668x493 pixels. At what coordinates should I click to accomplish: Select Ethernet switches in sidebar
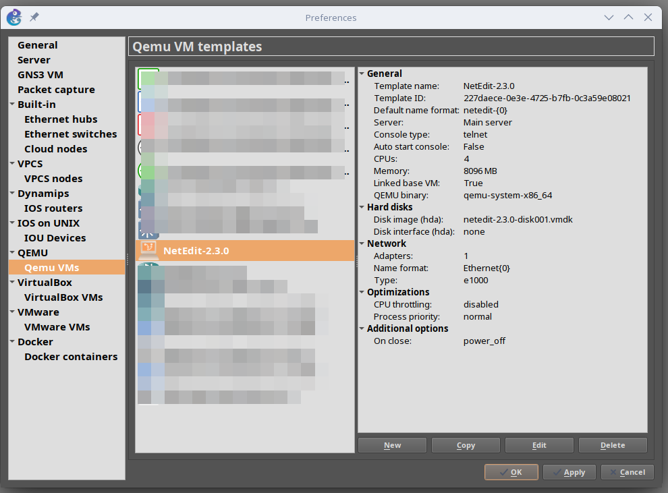coord(70,134)
